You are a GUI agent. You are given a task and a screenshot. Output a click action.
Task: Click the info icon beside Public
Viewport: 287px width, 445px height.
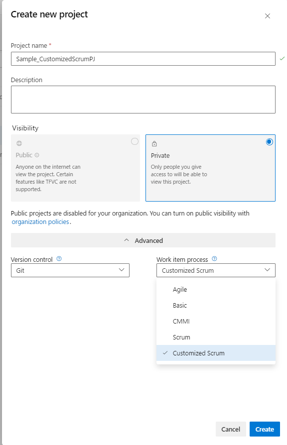(37, 155)
